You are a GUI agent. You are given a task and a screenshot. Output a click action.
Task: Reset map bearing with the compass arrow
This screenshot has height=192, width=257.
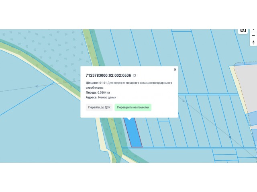(x=253, y=42)
